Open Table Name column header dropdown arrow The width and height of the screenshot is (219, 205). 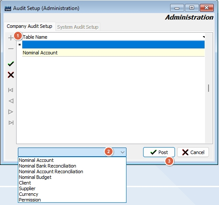click(204, 37)
